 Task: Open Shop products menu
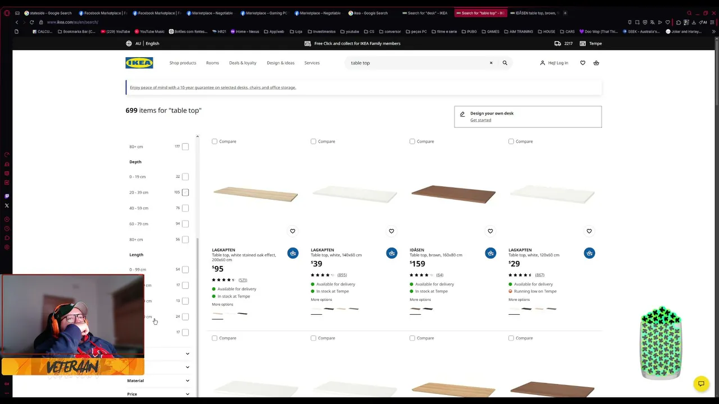pos(183,63)
